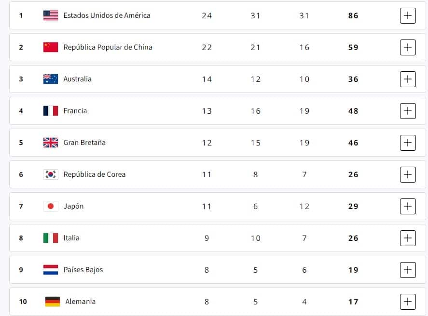Expand the Australia medal breakdown
The image size is (428, 316).
(408, 79)
